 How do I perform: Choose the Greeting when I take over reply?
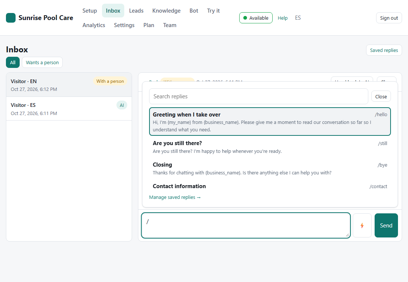pyautogui.click(x=270, y=122)
